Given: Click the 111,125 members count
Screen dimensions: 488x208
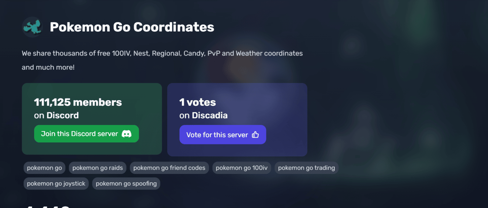Looking at the screenshot, I should coord(78,102).
